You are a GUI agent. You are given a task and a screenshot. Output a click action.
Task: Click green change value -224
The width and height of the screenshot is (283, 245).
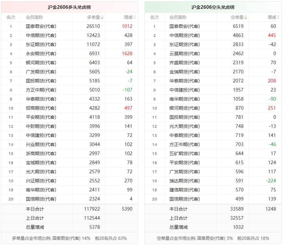271,181
